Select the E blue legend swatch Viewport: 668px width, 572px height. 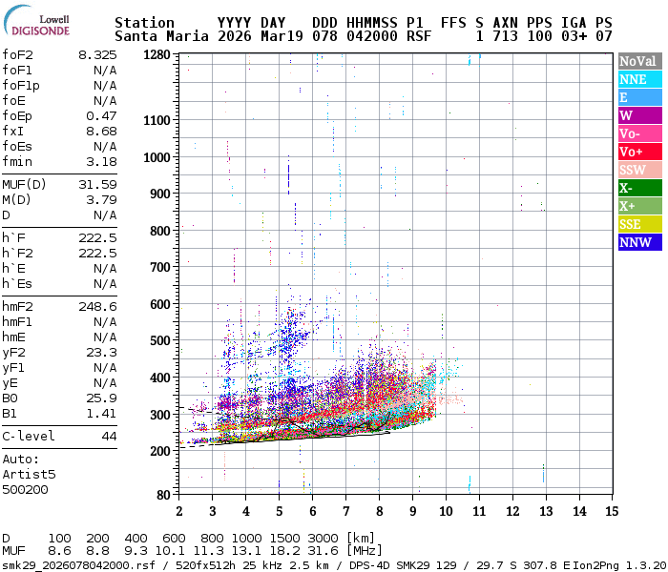point(640,97)
